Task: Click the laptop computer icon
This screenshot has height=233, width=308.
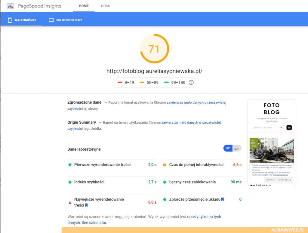Action: [51, 20]
